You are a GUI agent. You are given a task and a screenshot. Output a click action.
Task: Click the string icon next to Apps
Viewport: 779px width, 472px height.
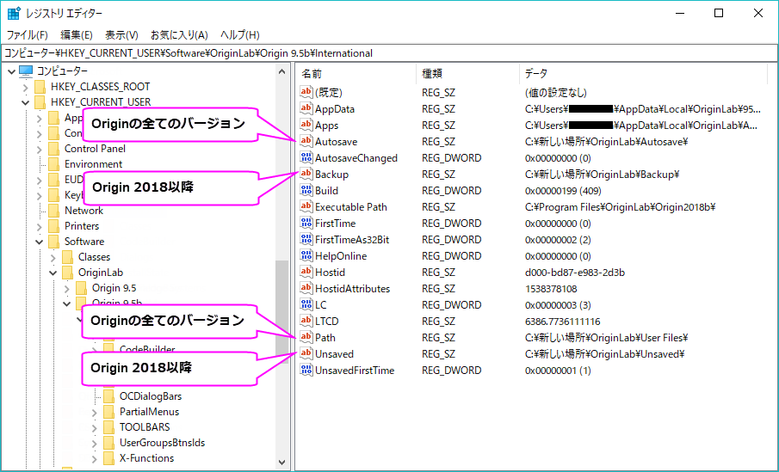(x=306, y=125)
